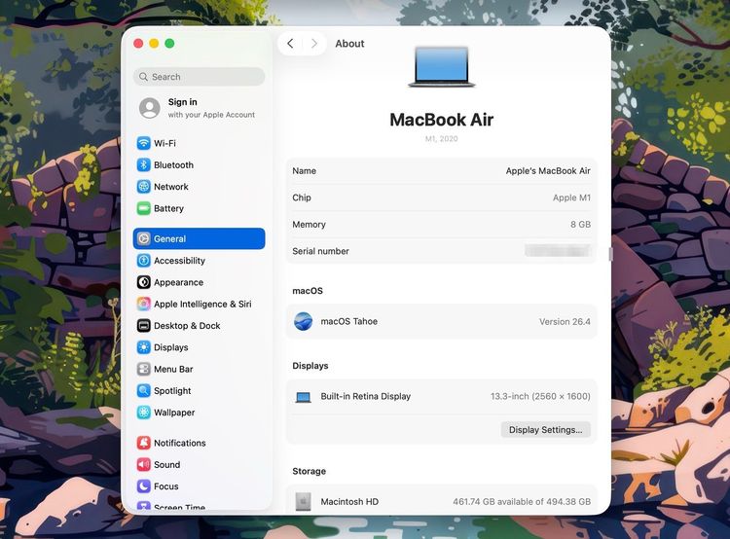
Task: Click the Built-in Retina Display laptop icon
Action: pyautogui.click(x=303, y=397)
